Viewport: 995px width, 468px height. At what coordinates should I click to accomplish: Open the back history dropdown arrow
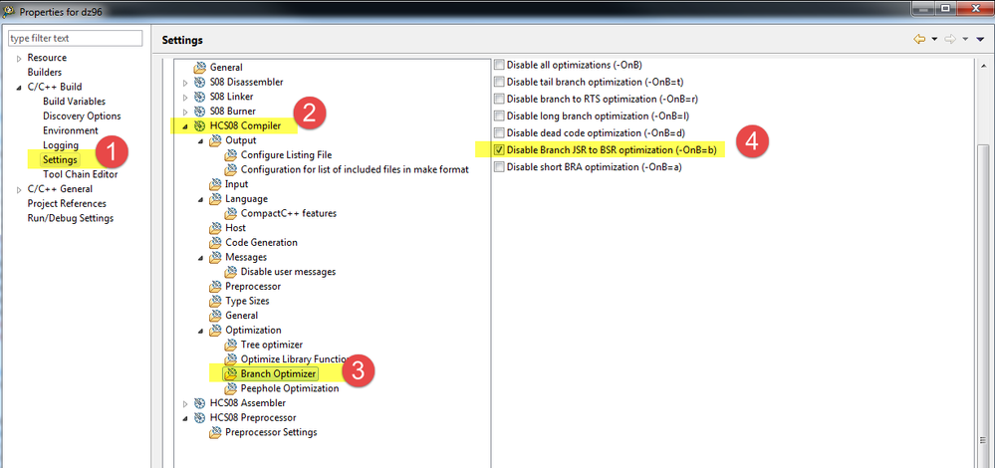934,40
